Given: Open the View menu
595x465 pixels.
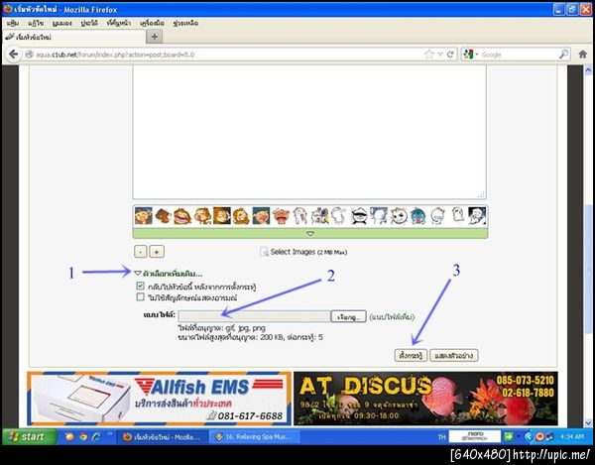Looking at the screenshot, I should point(61,23).
